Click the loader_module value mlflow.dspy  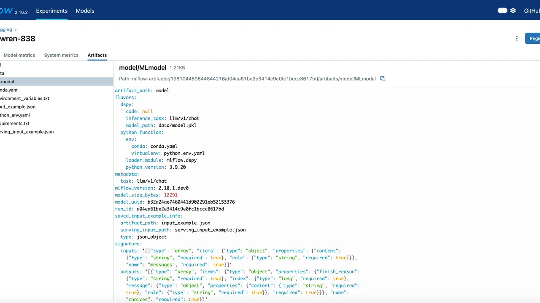coord(181,160)
